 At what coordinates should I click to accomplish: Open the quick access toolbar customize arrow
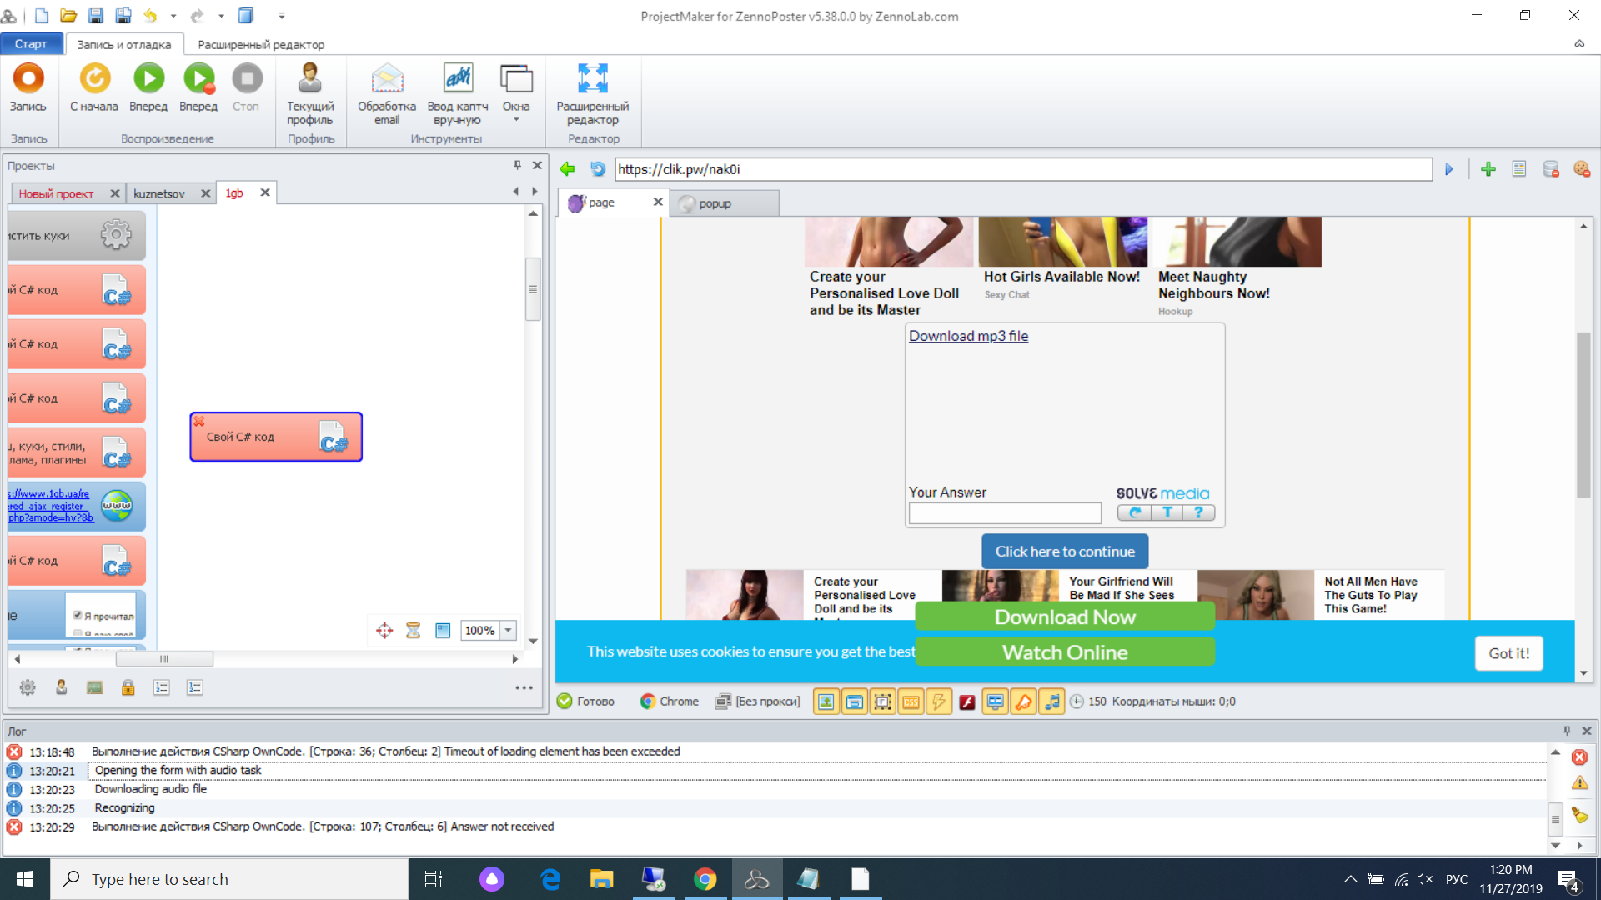(x=282, y=15)
